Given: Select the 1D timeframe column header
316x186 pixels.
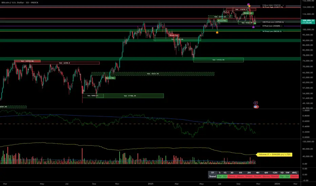Looking at the screenshot, I should click(282, 173).
